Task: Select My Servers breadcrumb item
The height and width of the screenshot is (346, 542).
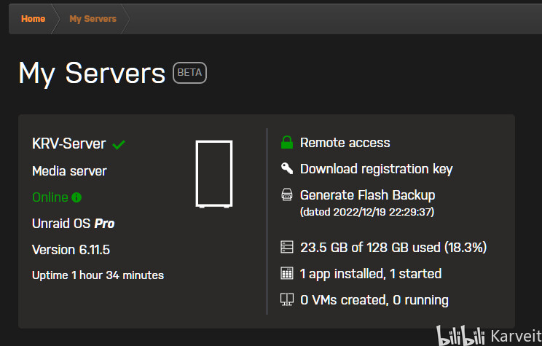Action: click(93, 19)
